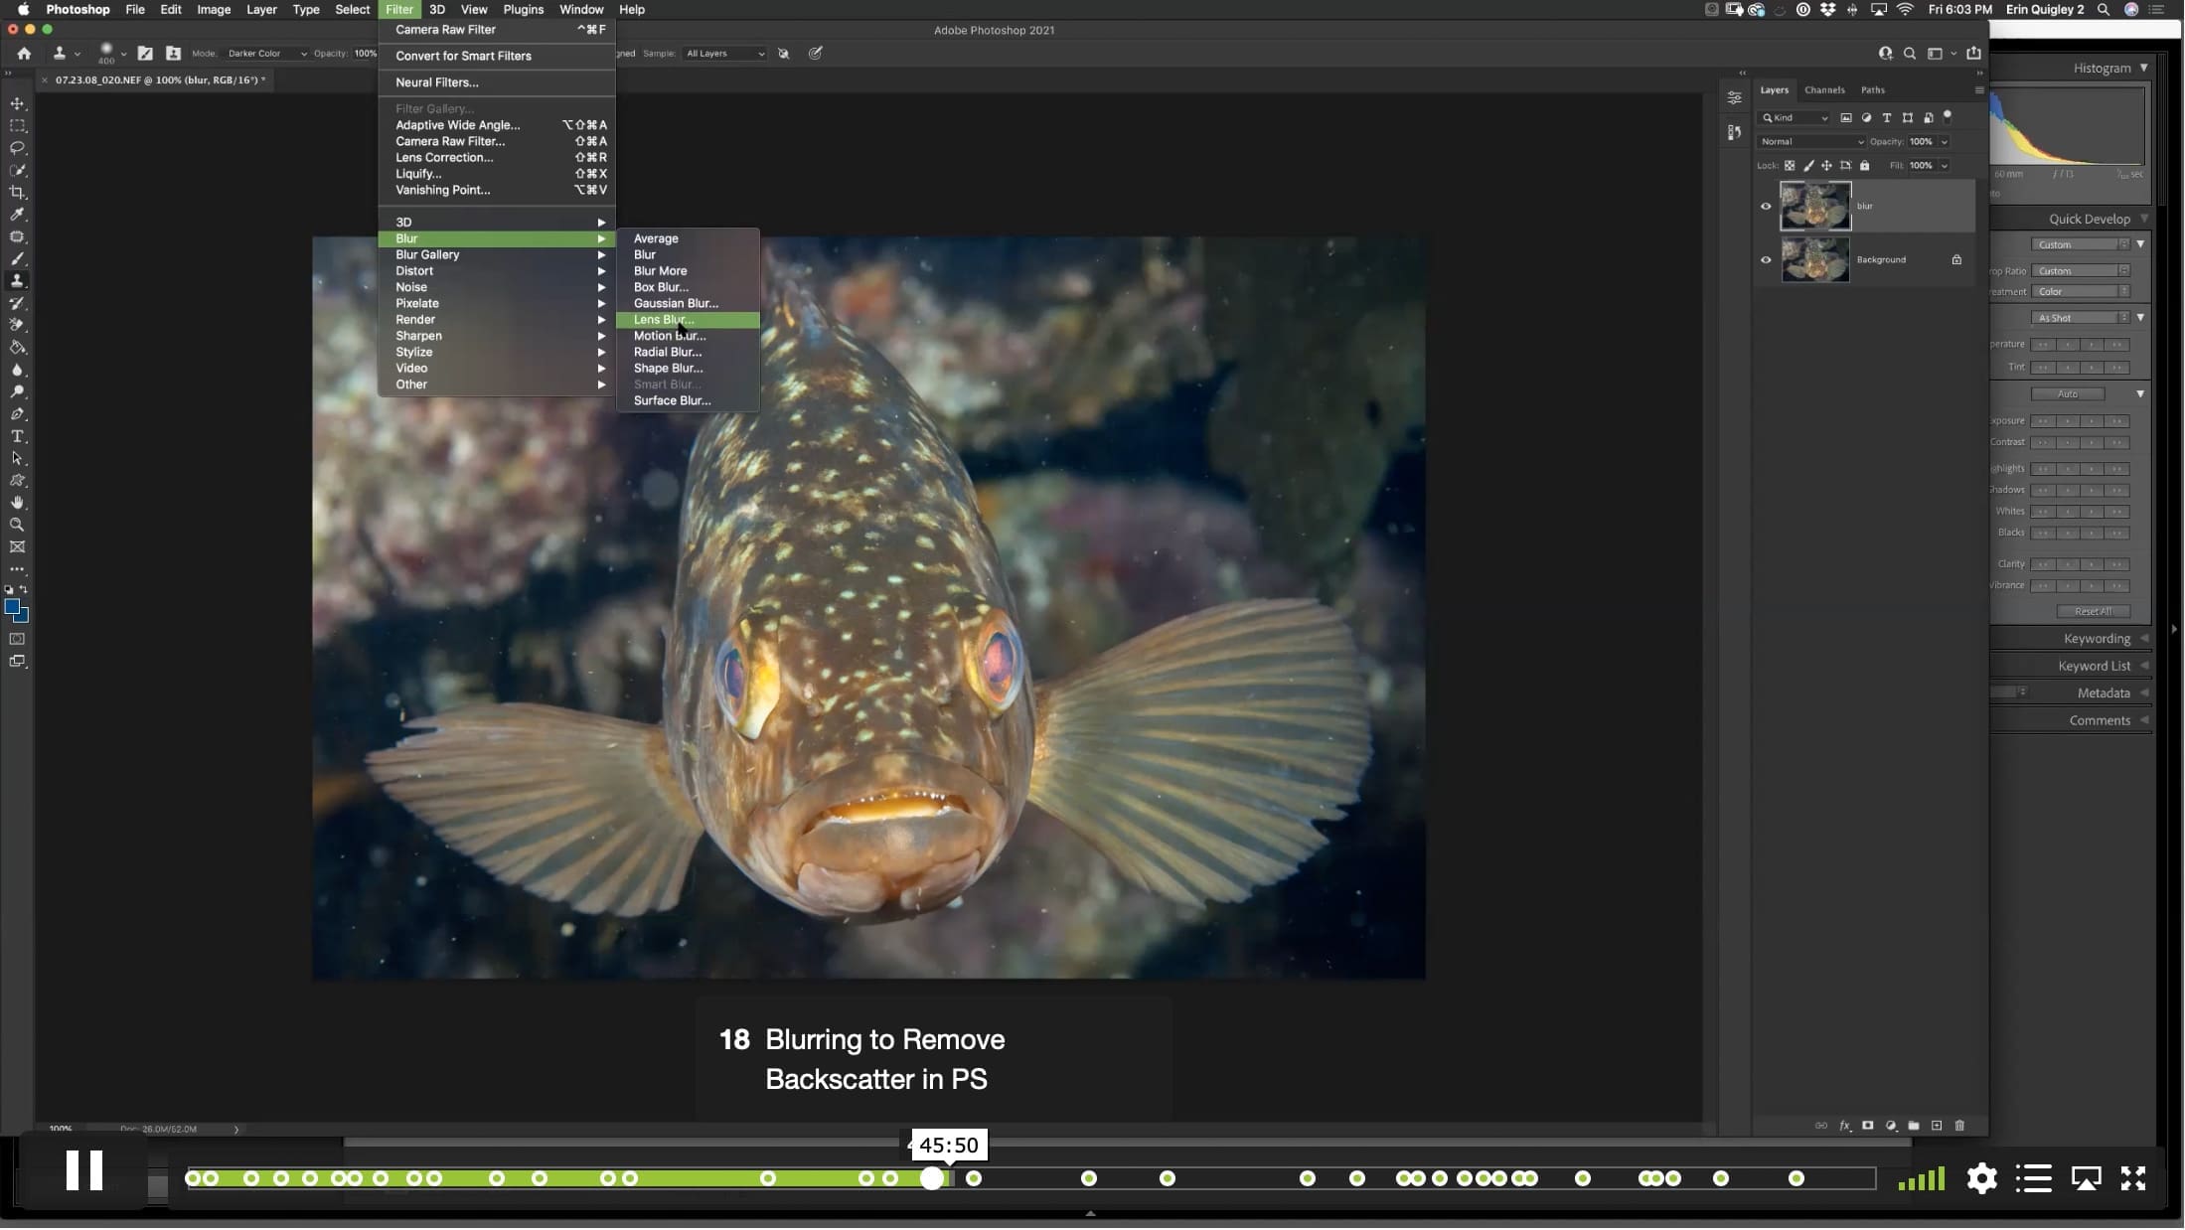The image size is (2185, 1230).
Task: Open video player settings gear
Action: click(x=1981, y=1178)
